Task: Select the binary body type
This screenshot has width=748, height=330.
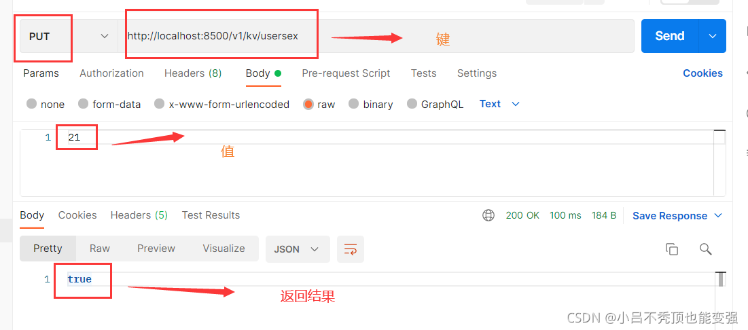Action: pyautogui.click(x=371, y=104)
